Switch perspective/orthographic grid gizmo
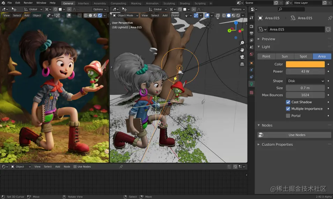This screenshot has height=199, width=333. [x=242, y=64]
